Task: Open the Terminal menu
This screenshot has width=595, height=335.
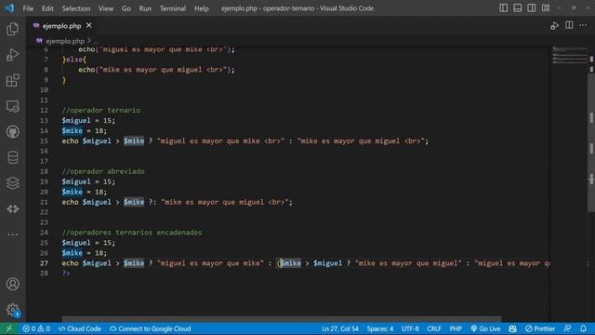Action: 173,8
